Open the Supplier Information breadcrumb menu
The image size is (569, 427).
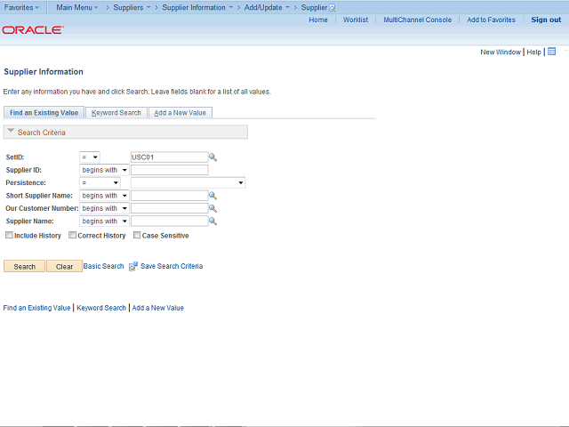click(197, 8)
